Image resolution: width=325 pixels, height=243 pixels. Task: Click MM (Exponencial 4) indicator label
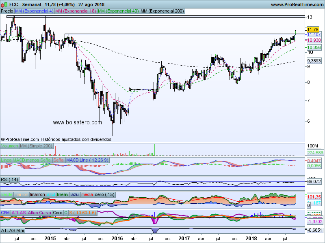[x=34, y=11]
